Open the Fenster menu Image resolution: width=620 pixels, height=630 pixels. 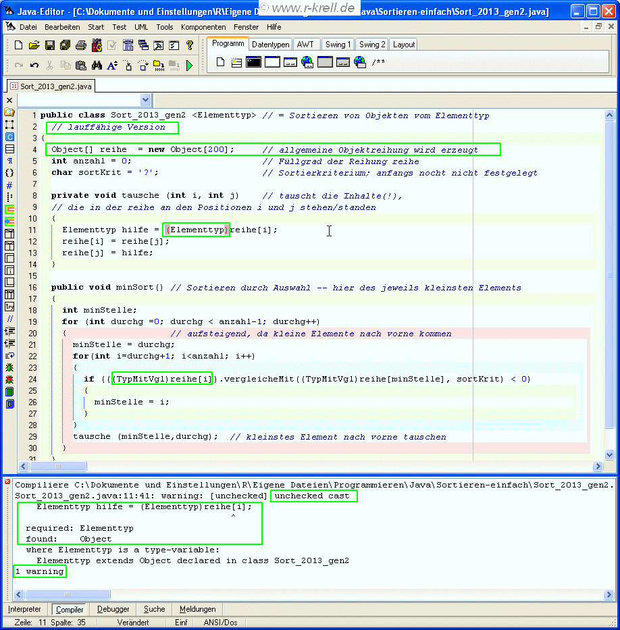click(x=247, y=27)
